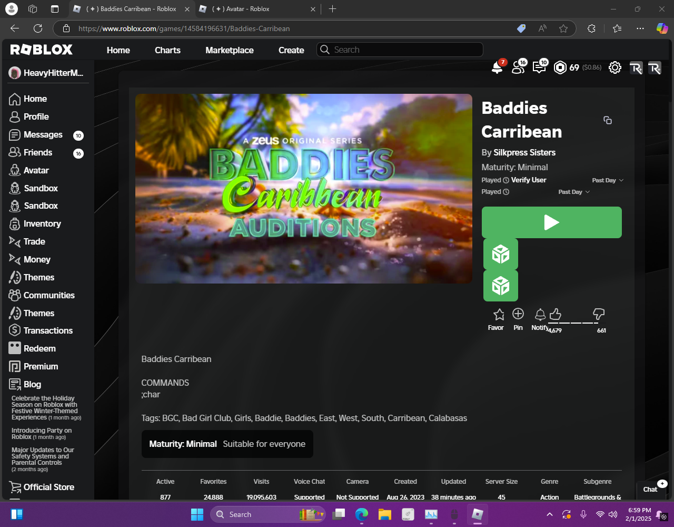Open Microsoft Edge from taskbar

361,514
